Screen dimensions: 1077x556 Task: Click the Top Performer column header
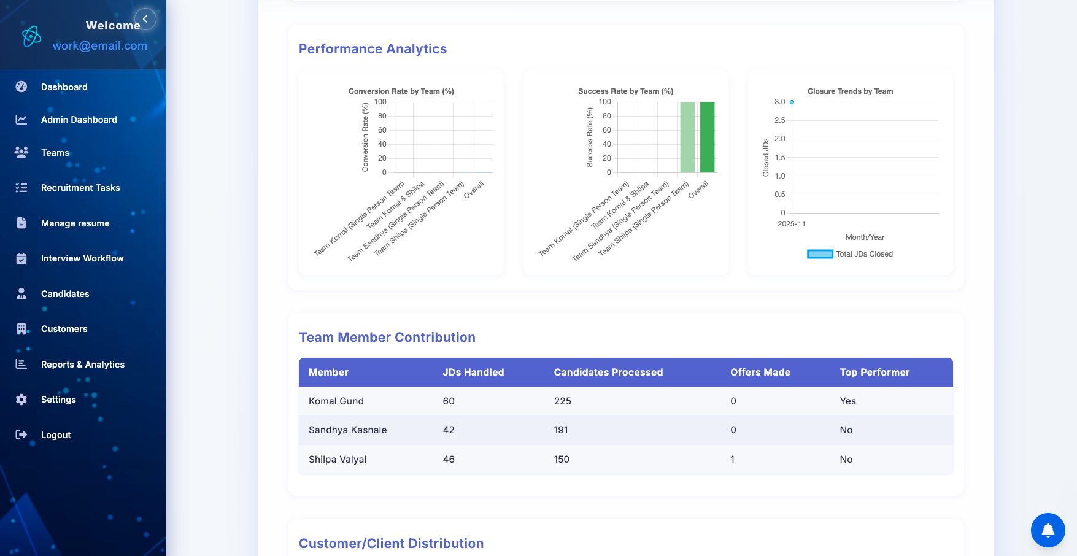tap(874, 373)
